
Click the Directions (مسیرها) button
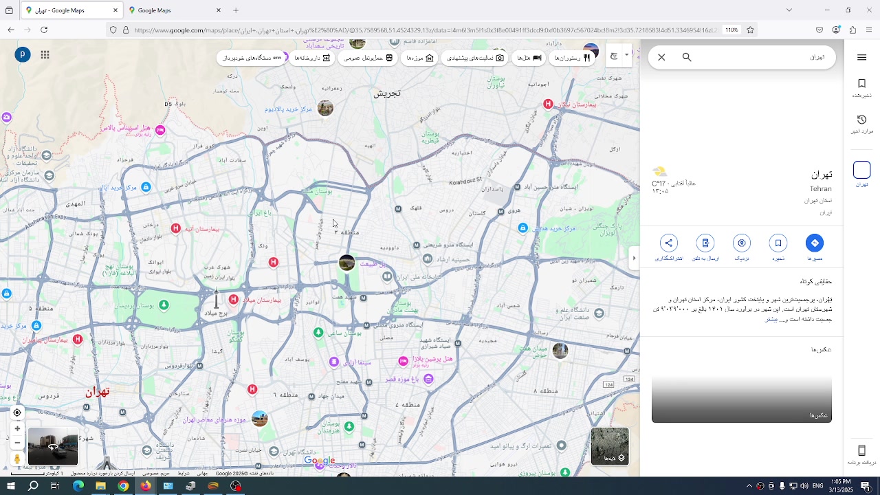tap(815, 247)
